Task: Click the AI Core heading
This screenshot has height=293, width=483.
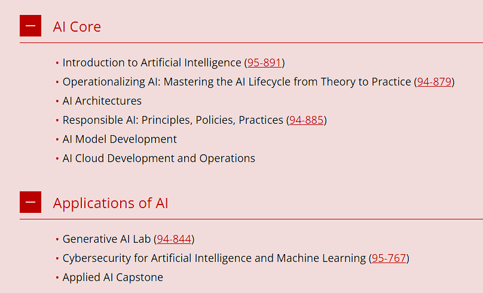Action: (77, 27)
